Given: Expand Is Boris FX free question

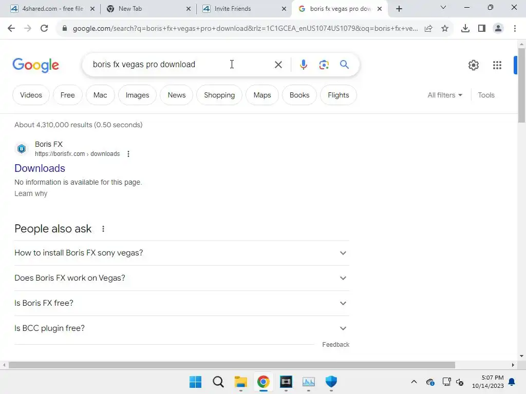Looking at the screenshot, I should (181, 303).
